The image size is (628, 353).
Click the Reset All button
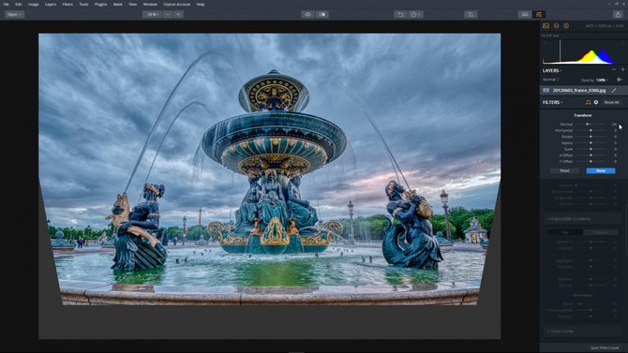click(611, 102)
